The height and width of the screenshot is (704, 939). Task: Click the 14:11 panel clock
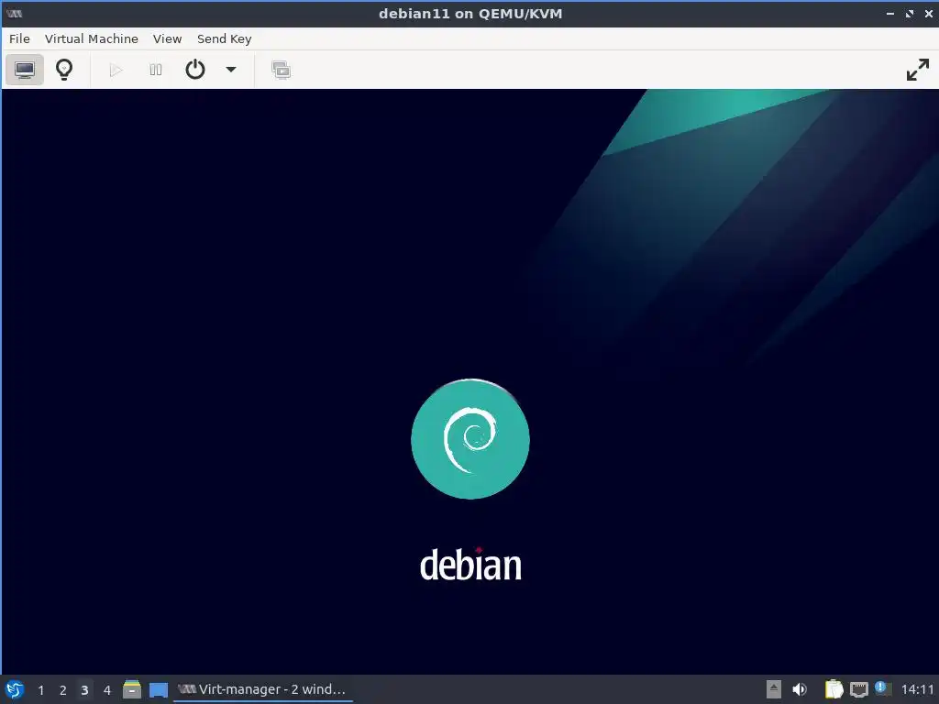[917, 689]
